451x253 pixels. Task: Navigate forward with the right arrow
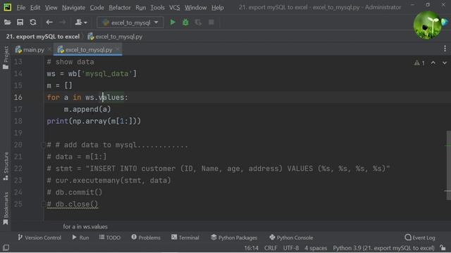(63, 22)
